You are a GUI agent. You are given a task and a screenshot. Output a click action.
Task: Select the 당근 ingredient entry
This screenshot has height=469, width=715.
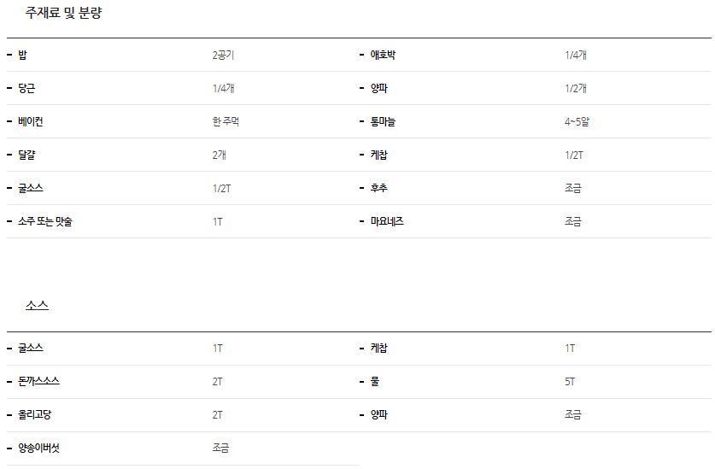tap(26, 88)
